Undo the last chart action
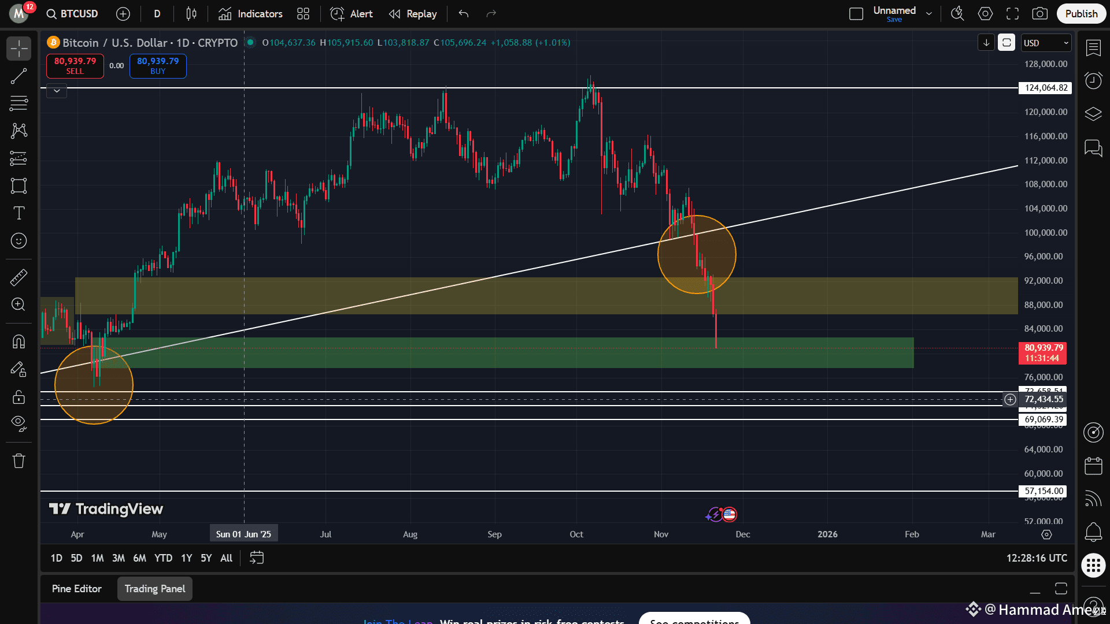The image size is (1110, 624). point(464,14)
